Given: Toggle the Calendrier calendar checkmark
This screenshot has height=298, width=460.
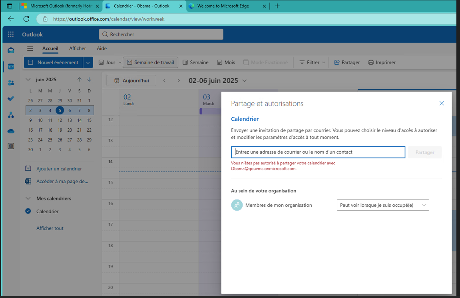Looking at the screenshot, I should click(28, 211).
